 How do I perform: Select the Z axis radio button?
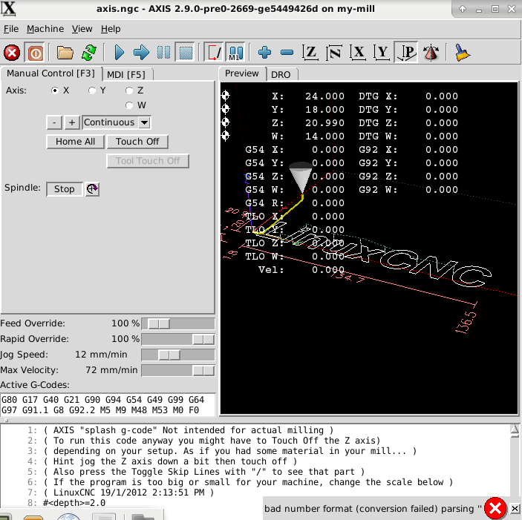pyautogui.click(x=129, y=90)
